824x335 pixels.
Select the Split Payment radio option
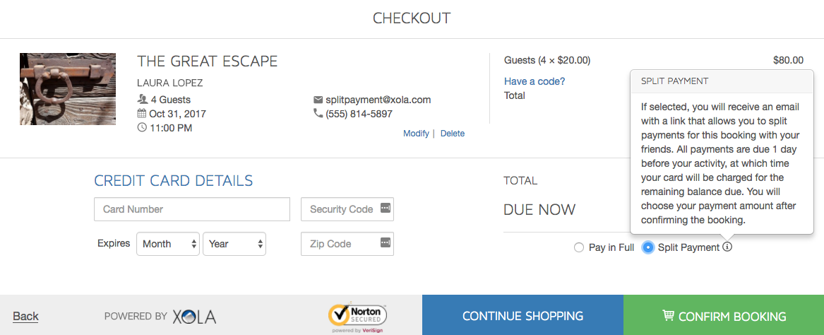648,247
